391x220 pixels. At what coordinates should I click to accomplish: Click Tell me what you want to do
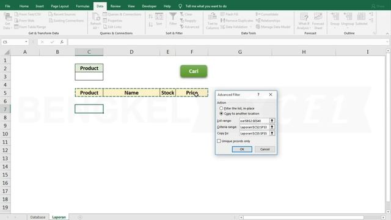(206, 6)
